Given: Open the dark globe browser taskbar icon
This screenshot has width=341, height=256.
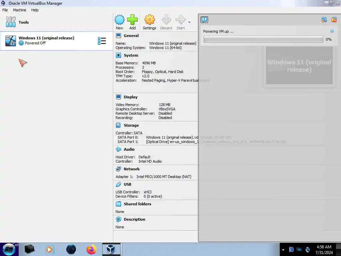Looking at the screenshot, I should [71, 249].
